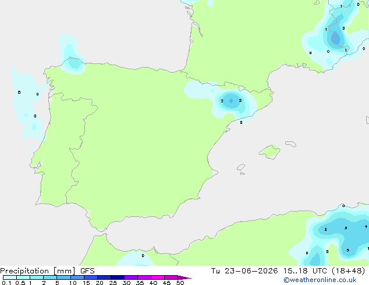Click the over-50 arrow tip of legend
This screenshot has width=369, height=285.
(185, 277)
